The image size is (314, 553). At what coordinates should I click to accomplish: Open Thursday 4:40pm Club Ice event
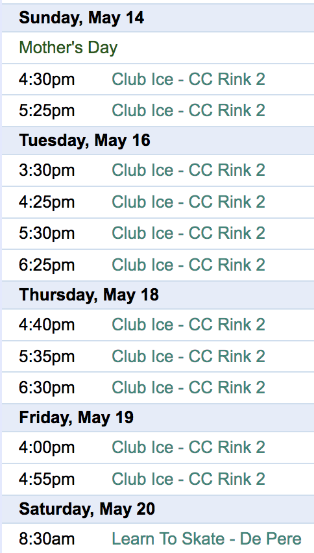tap(188, 325)
